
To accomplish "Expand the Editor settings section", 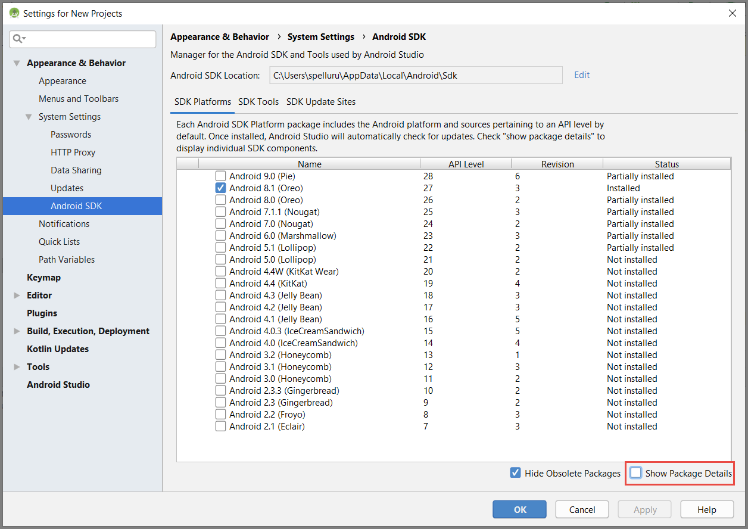I will coord(16,295).
